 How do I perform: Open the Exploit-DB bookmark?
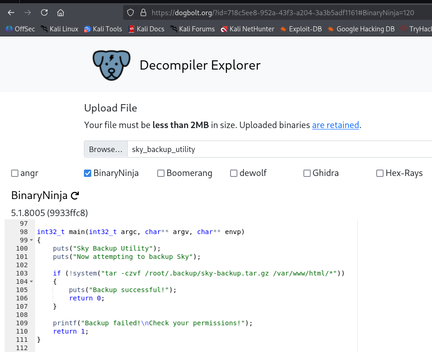(x=301, y=29)
